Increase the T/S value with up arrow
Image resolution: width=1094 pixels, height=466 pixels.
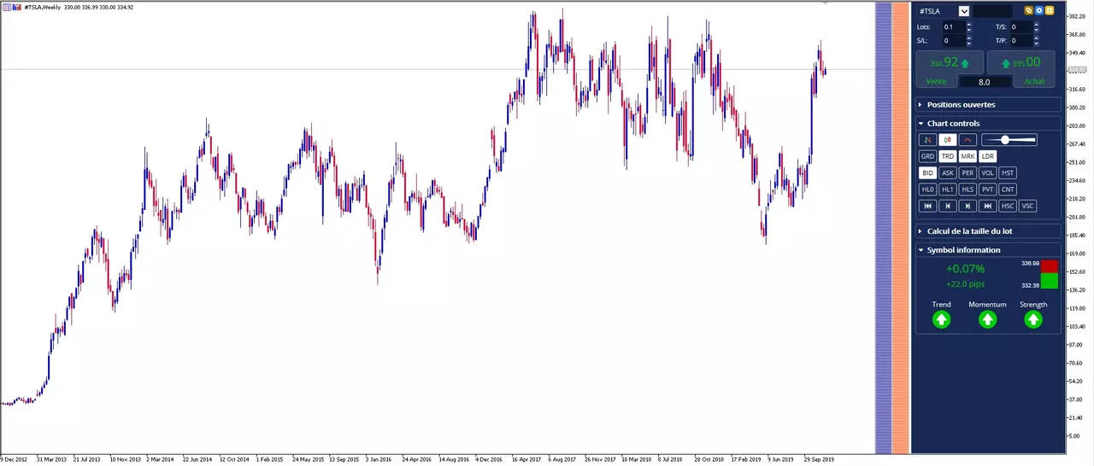1037,25
